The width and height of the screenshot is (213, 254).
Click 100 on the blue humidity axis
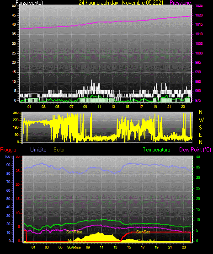pyautogui.click(x=8, y=157)
